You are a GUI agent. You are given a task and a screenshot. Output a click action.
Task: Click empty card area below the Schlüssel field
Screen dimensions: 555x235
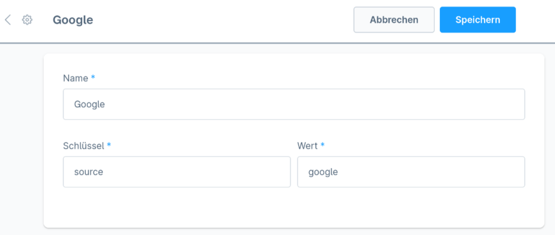(x=176, y=208)
